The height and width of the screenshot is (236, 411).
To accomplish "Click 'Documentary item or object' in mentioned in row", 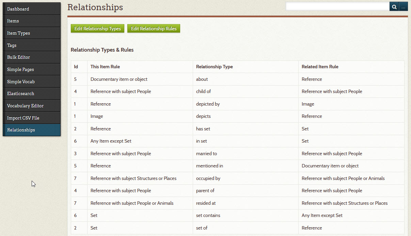I will point(330,166).
